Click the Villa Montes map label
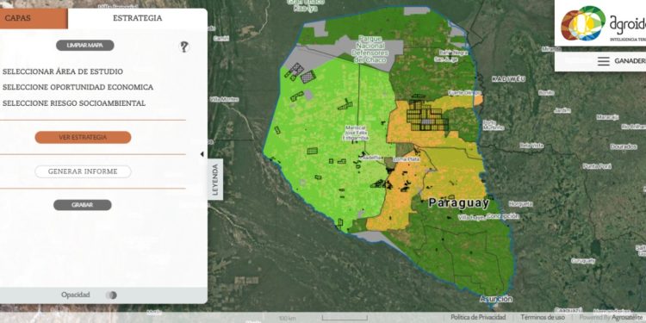This screenshot has width=646, height=323. click(x=224, y=99)
